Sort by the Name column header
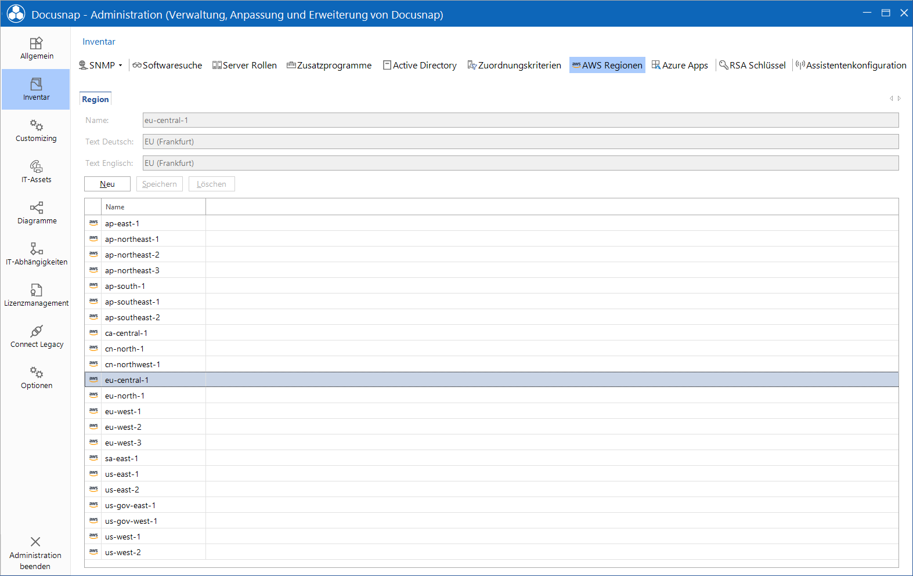Screen dimensions: 913x576 coord(153,207)
